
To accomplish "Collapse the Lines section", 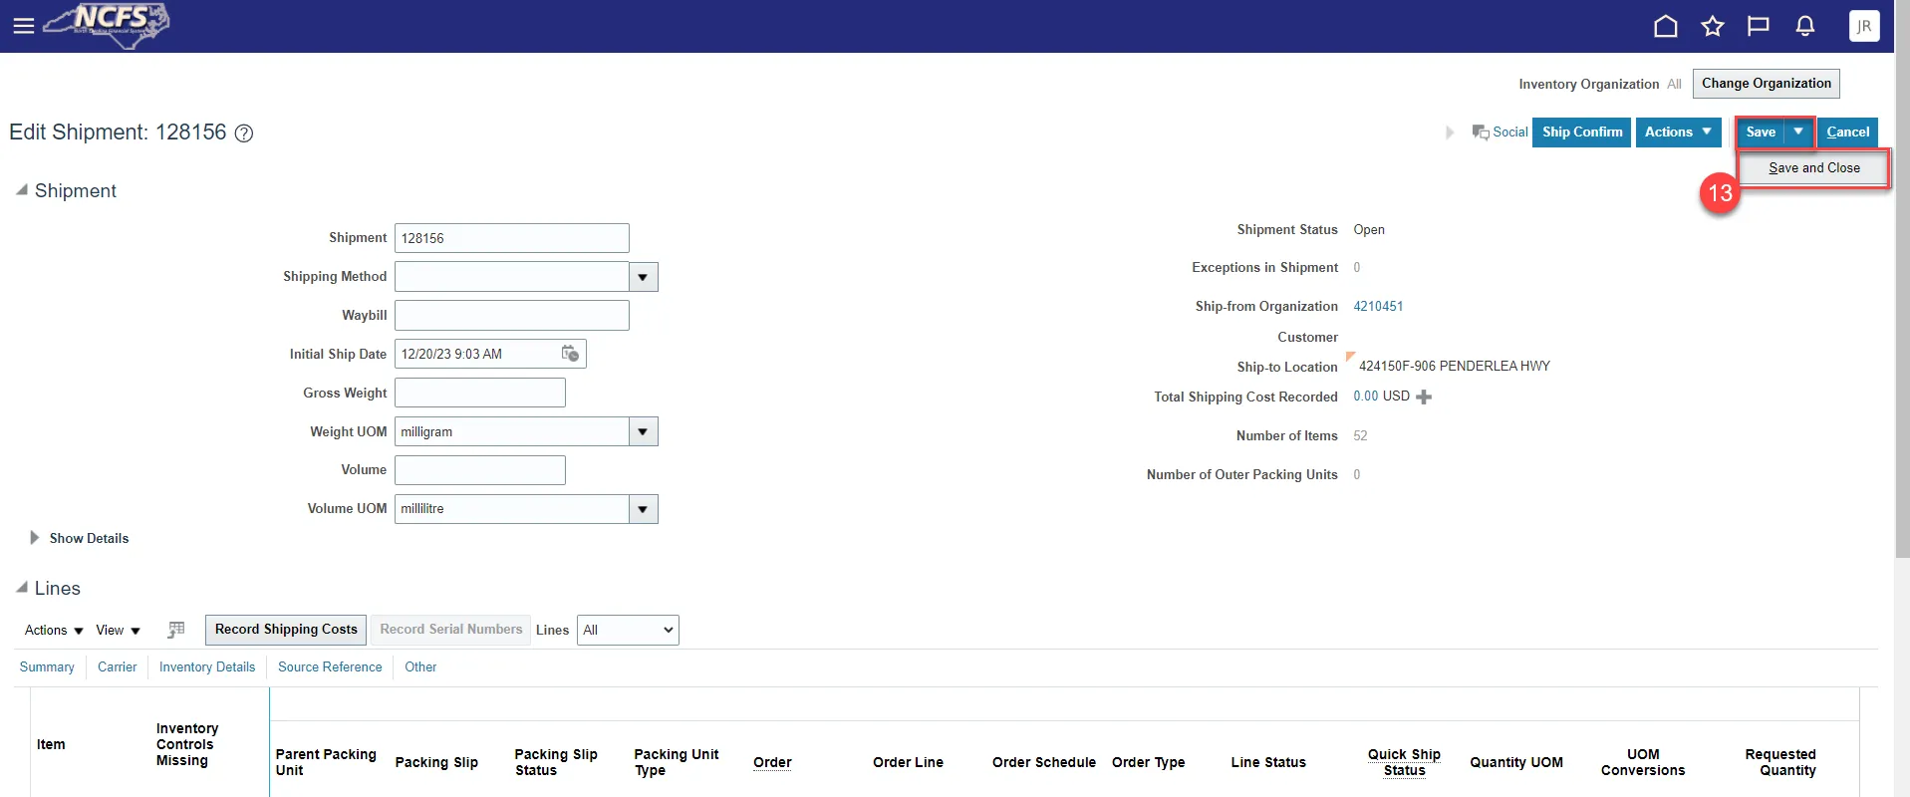I will (x=22, y=587).
